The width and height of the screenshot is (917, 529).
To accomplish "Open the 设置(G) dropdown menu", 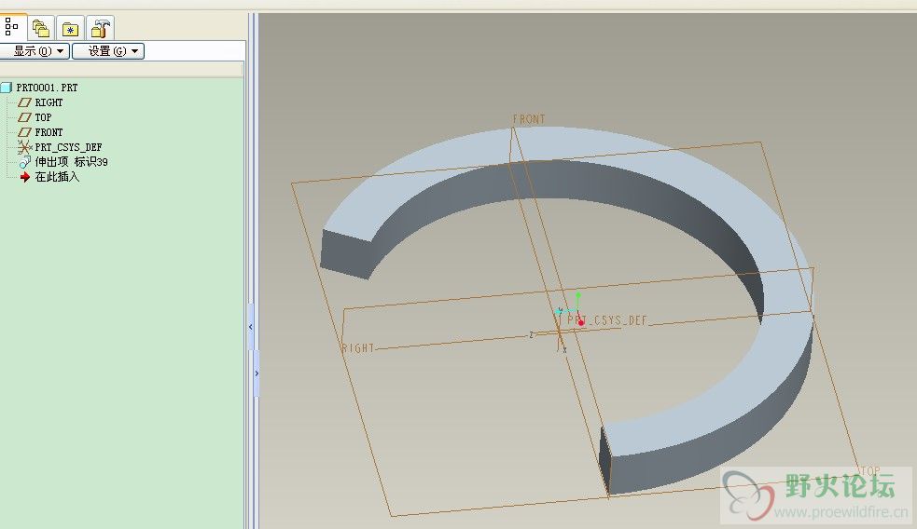I will click(108, 51).
